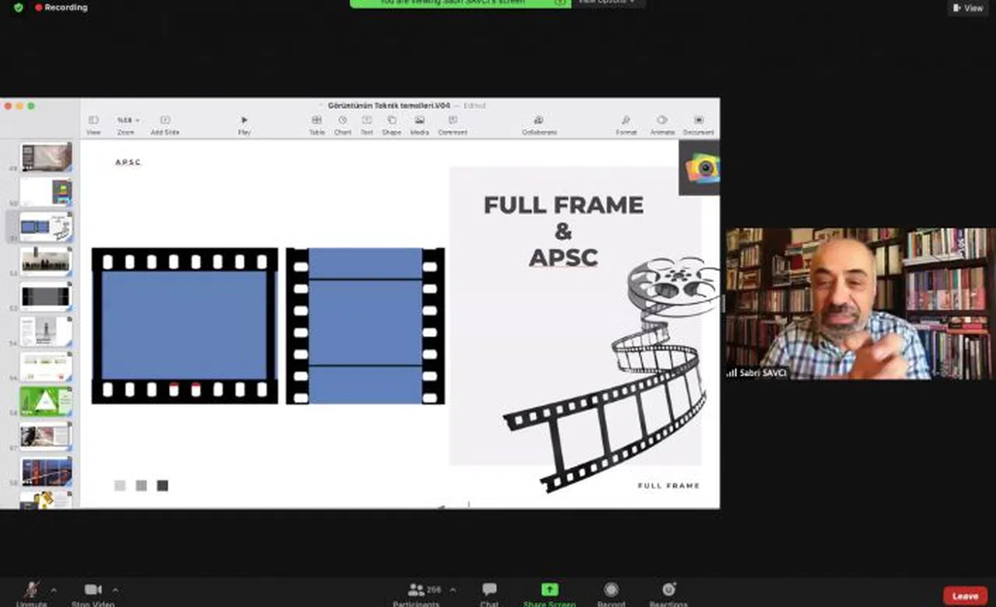996x607 pixels.
Task: Click the red Leave button
Action: point(965,595)
